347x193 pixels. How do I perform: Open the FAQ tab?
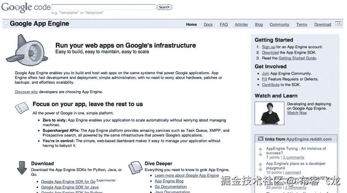coord(223,24)
